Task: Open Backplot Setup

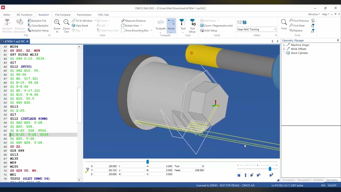Action: pos(38,30)
